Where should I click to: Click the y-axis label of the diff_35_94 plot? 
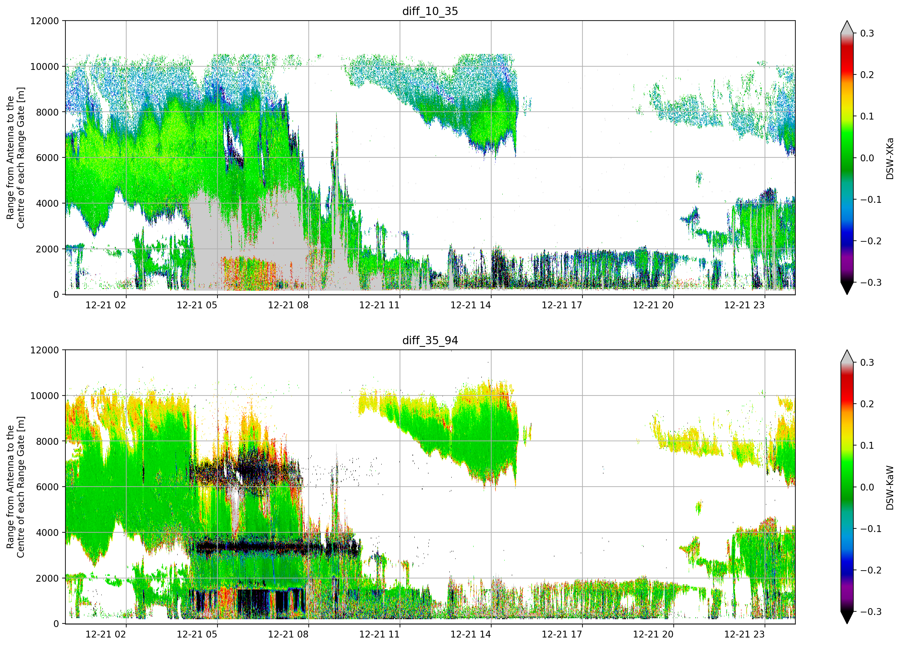[x=15, y=487]
